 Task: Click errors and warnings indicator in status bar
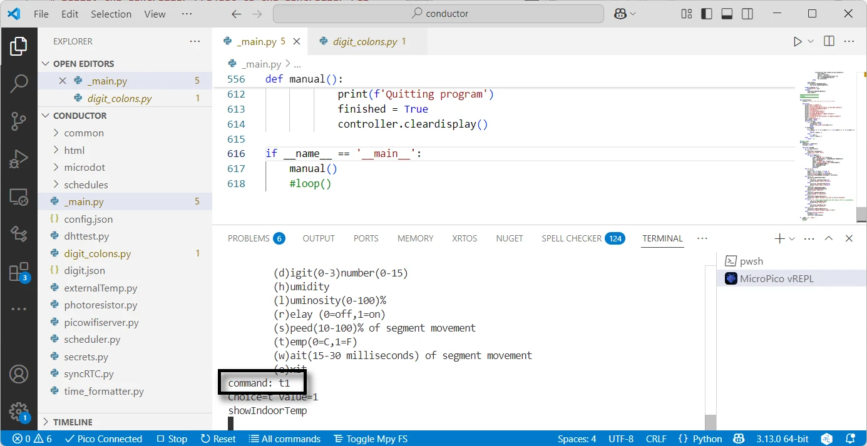point(32,438)
